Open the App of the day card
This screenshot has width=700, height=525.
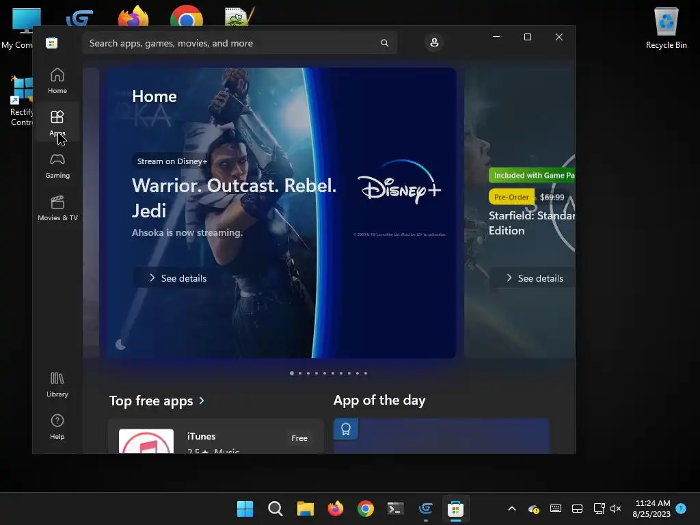(x=442, y=436)
